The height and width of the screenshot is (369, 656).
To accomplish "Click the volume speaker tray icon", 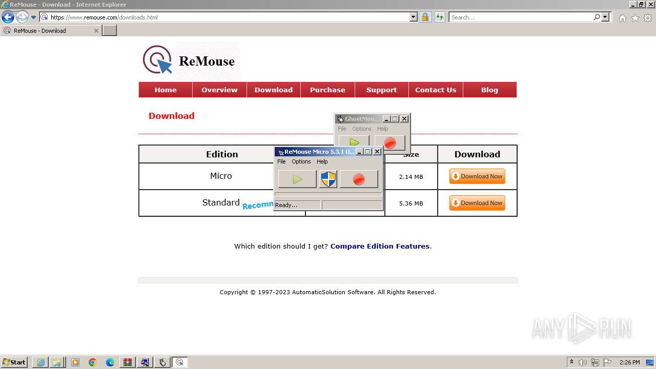I will point(583,362).
